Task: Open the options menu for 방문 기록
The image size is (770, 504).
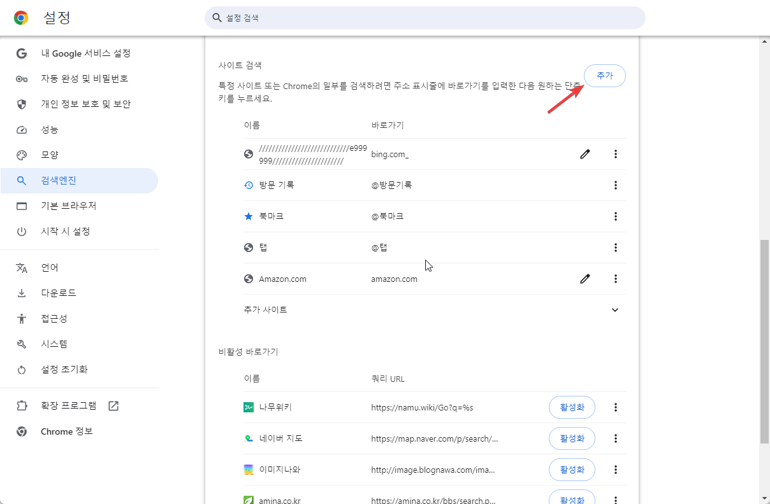Action: click(x=615, y=185)
